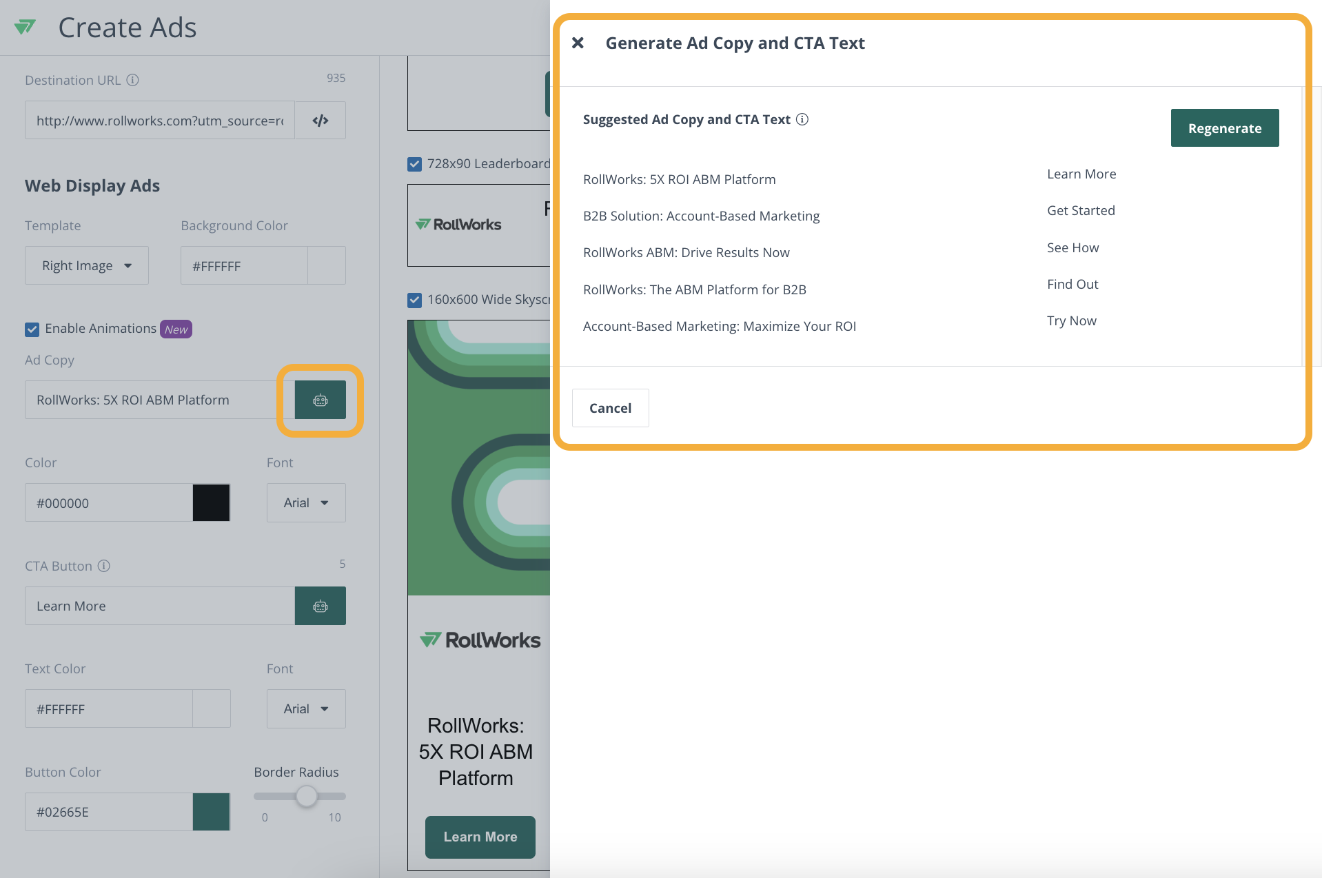The image size is (1322, 878).
Task: Select suggestion RollWorks: 5X ROI ABM Platform
Action: coord(680,179)
